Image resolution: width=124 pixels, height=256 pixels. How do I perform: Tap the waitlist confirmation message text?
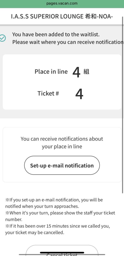[67, 38]
